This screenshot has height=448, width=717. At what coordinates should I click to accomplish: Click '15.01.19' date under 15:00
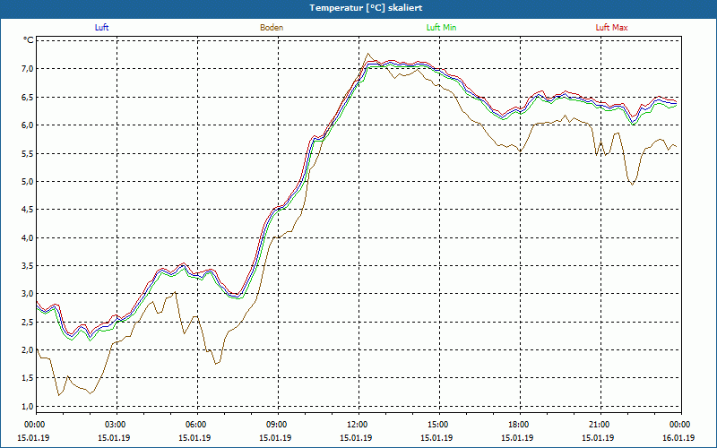pos(436,437)
